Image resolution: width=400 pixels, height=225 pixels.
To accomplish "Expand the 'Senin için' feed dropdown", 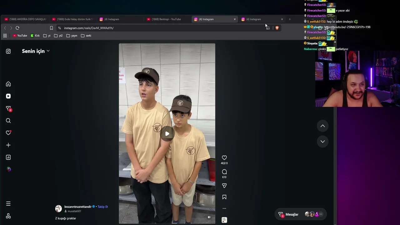I will point(36,51).
